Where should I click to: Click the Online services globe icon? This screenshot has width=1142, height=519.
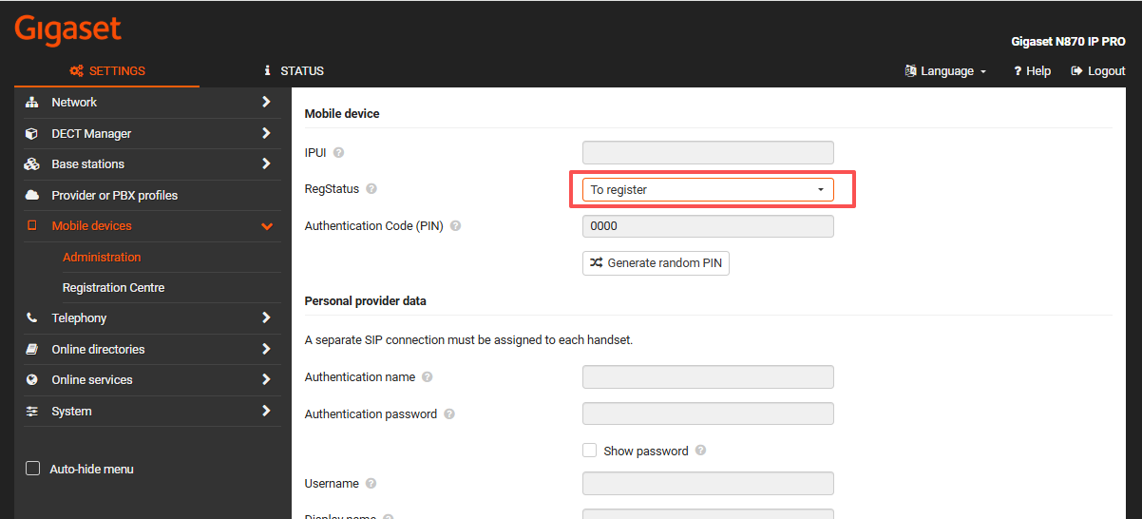32,380
